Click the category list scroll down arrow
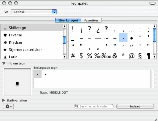Screen dimensions: 158x121 tap(64, 57)
